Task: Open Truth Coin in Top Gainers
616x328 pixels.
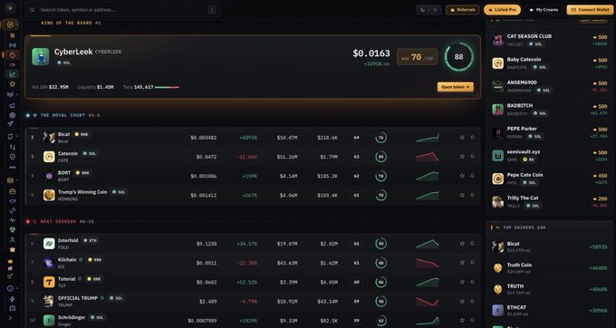Action: [550, 268]
